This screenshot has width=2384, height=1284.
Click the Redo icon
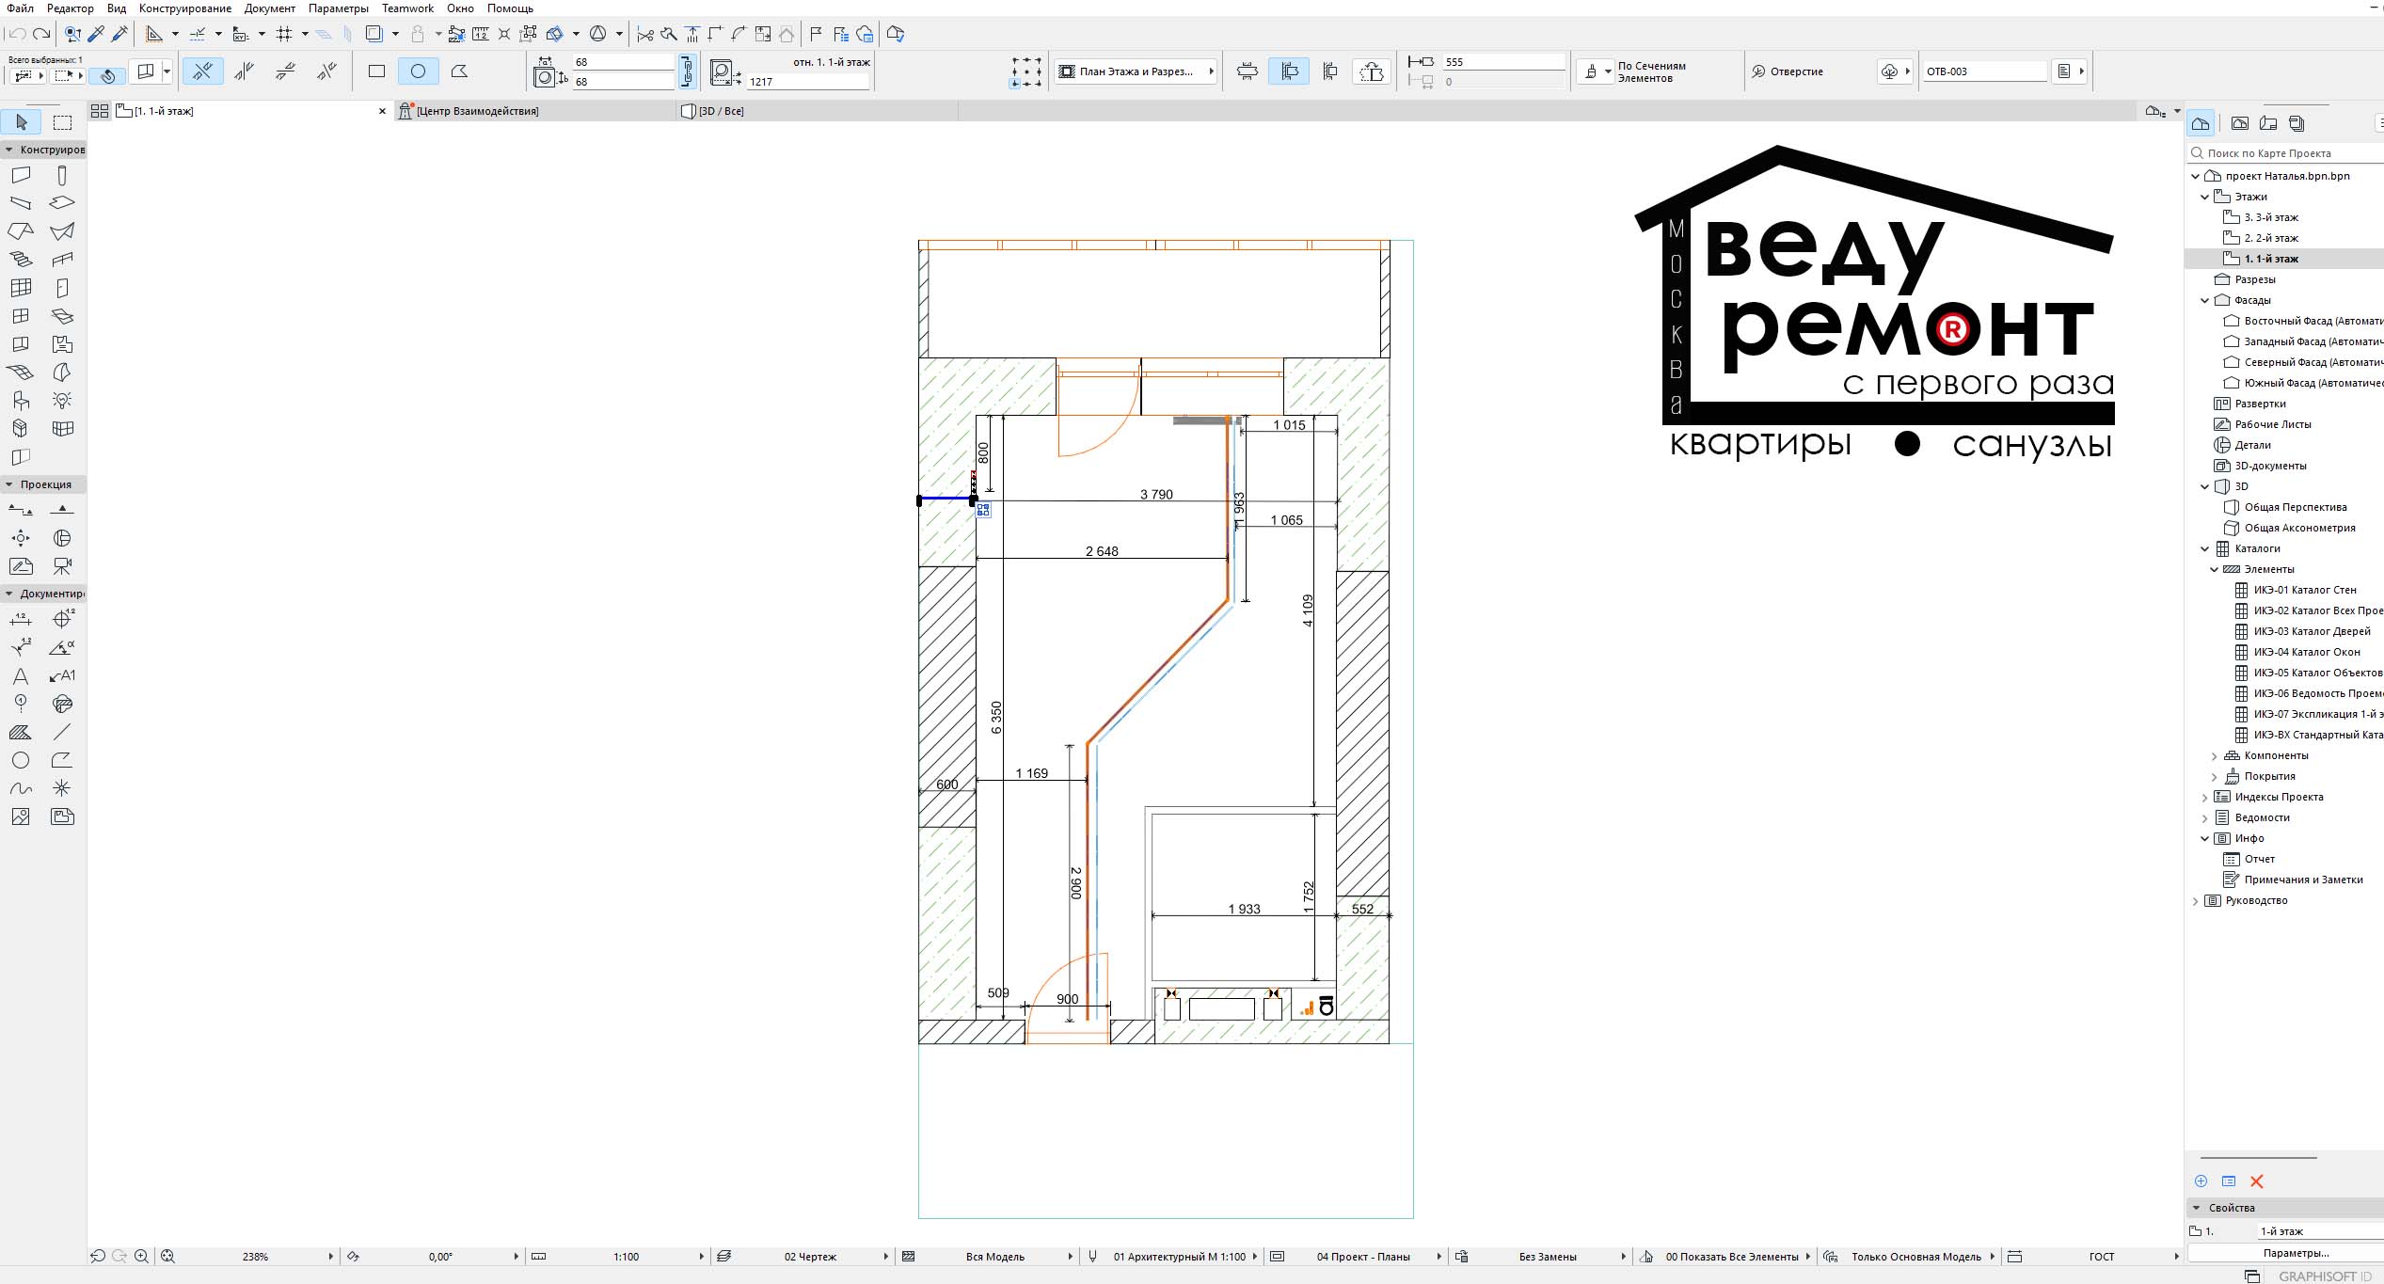pos(41,34)
